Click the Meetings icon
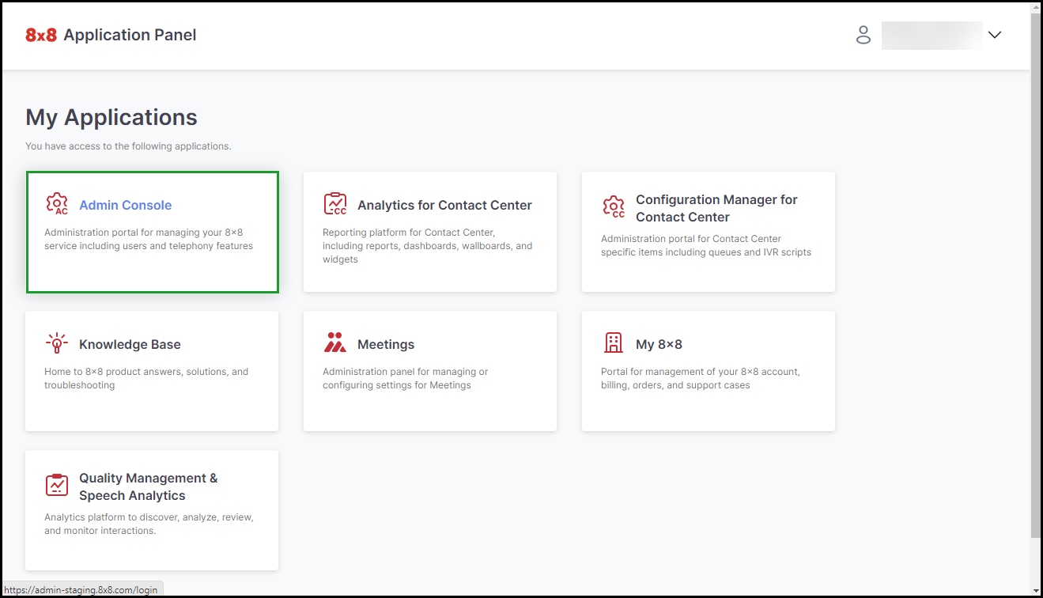 335,343
